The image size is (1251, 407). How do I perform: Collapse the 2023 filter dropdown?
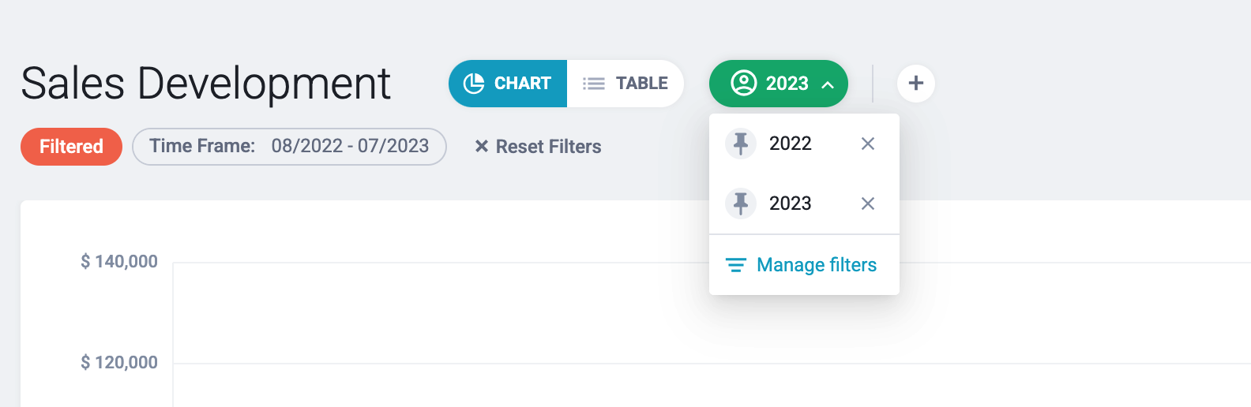pos(779,84)
